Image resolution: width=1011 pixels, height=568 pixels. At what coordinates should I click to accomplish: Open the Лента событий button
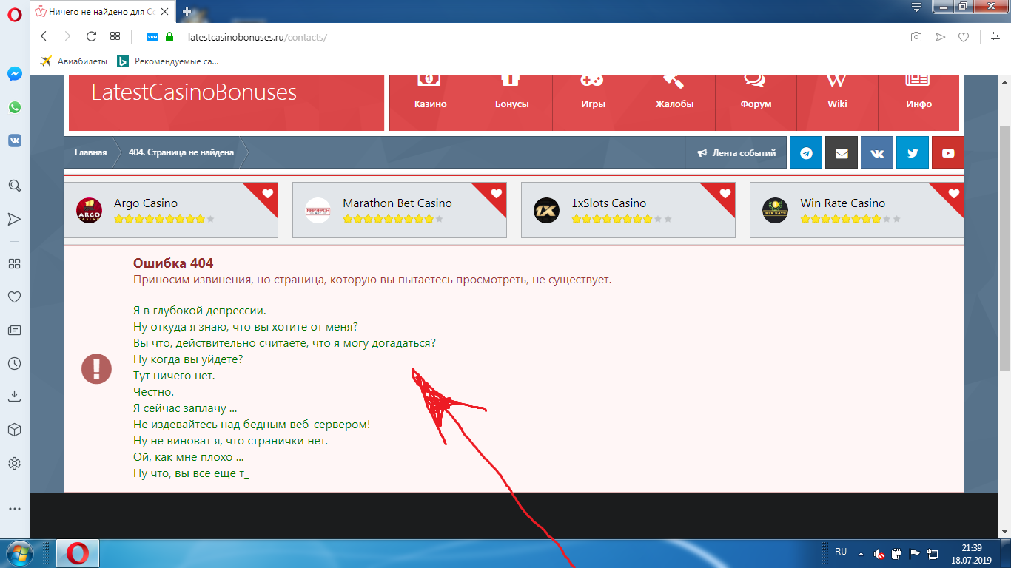(737, 153)
